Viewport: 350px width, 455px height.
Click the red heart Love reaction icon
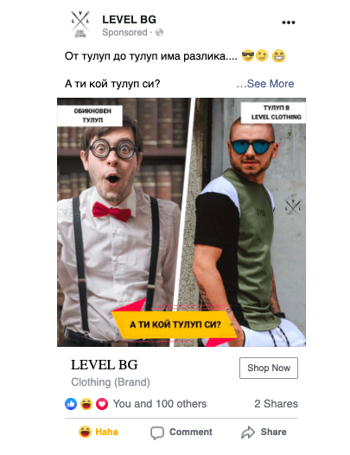point(102,404)
